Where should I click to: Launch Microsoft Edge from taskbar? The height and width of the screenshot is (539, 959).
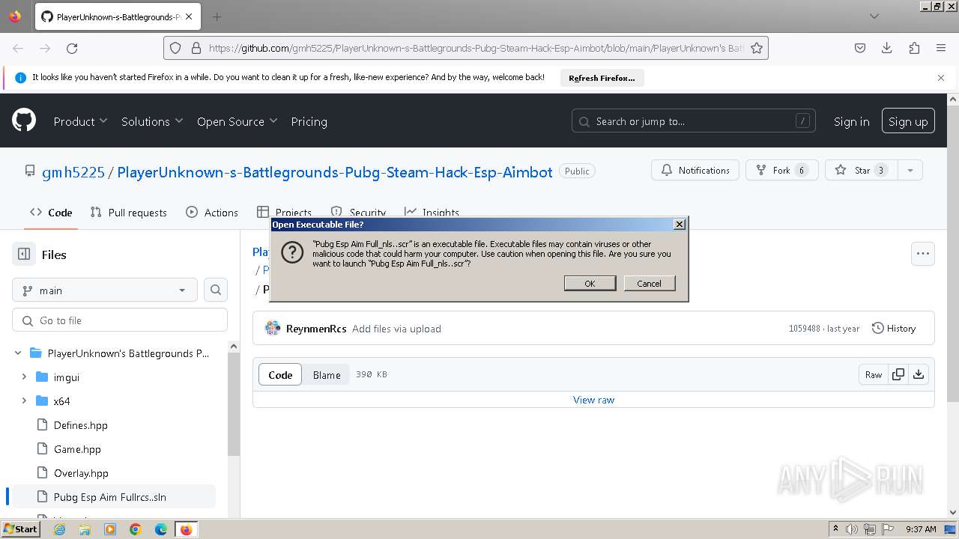pyautogui.click(x=161, y=529)
